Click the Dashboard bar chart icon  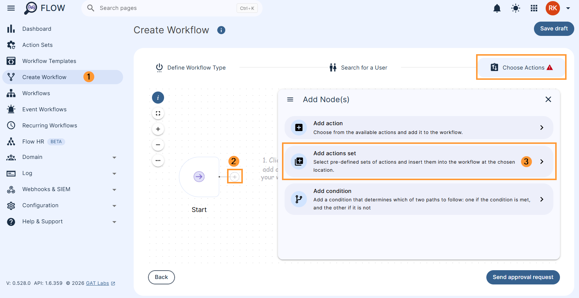(11, 29)
